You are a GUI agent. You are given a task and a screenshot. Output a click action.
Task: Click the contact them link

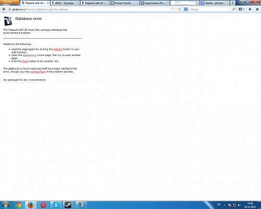pyautogui.click(x=38, y=72)
